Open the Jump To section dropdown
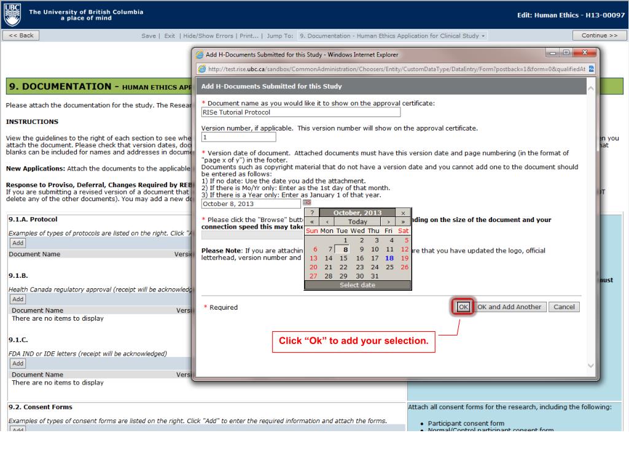The height and width of the screenshot is (471, 629). pyautogui.click(x=392, y=36)
